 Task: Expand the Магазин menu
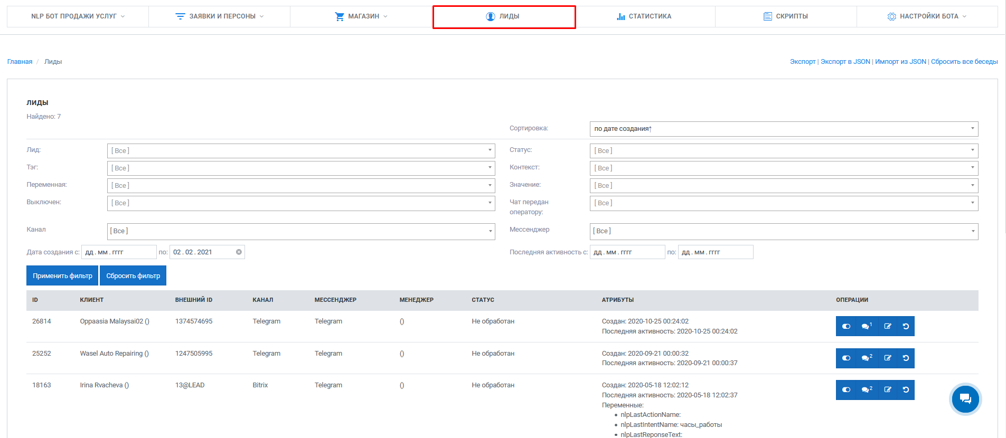361,16
